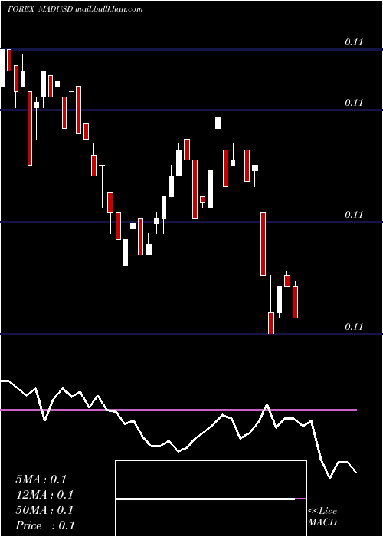Click the Price : 0.1 readout

[45, 525]
